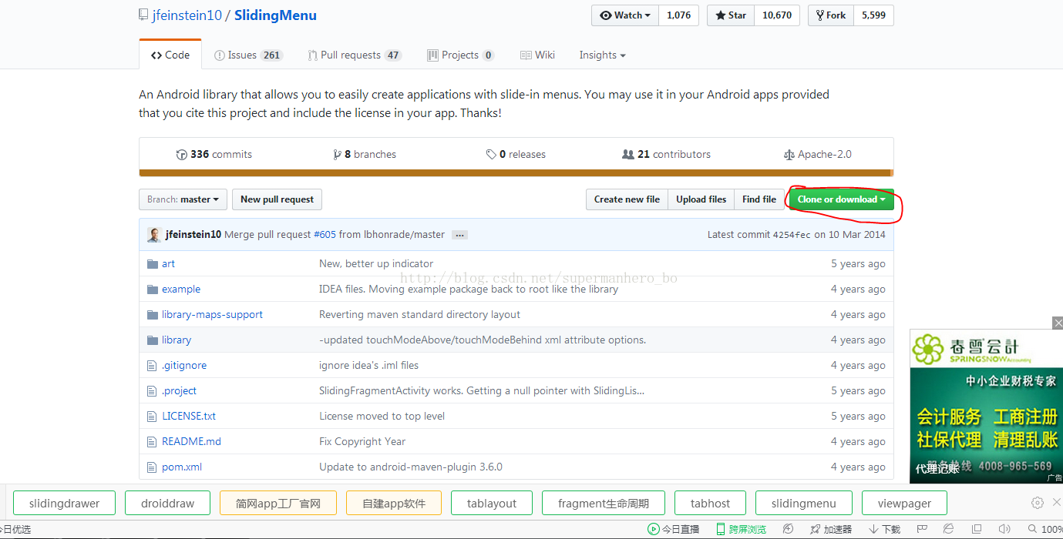Click the watchers count 1,076
The image size is (1063, 539).
coord(679,15)
